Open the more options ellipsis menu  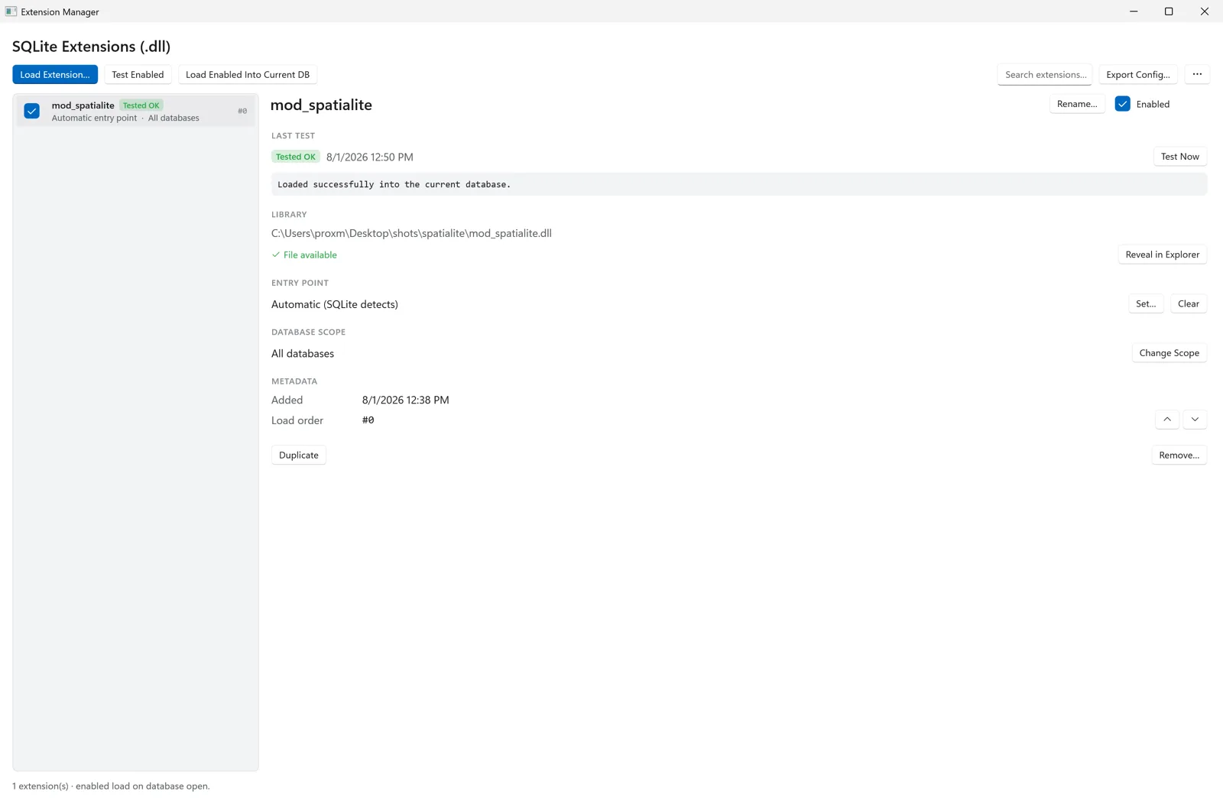pyautogui.click(x=1197, y=74)
